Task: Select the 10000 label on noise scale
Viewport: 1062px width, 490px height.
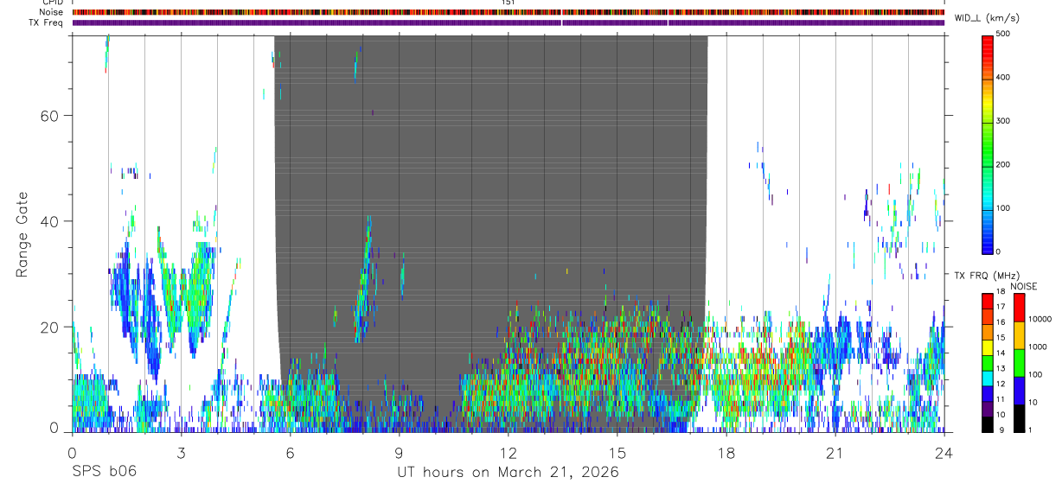Action: [1041, 319]
